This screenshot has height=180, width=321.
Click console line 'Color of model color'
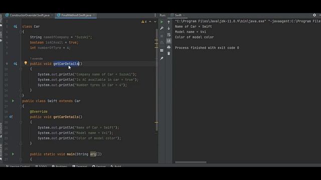click(194, 37)
